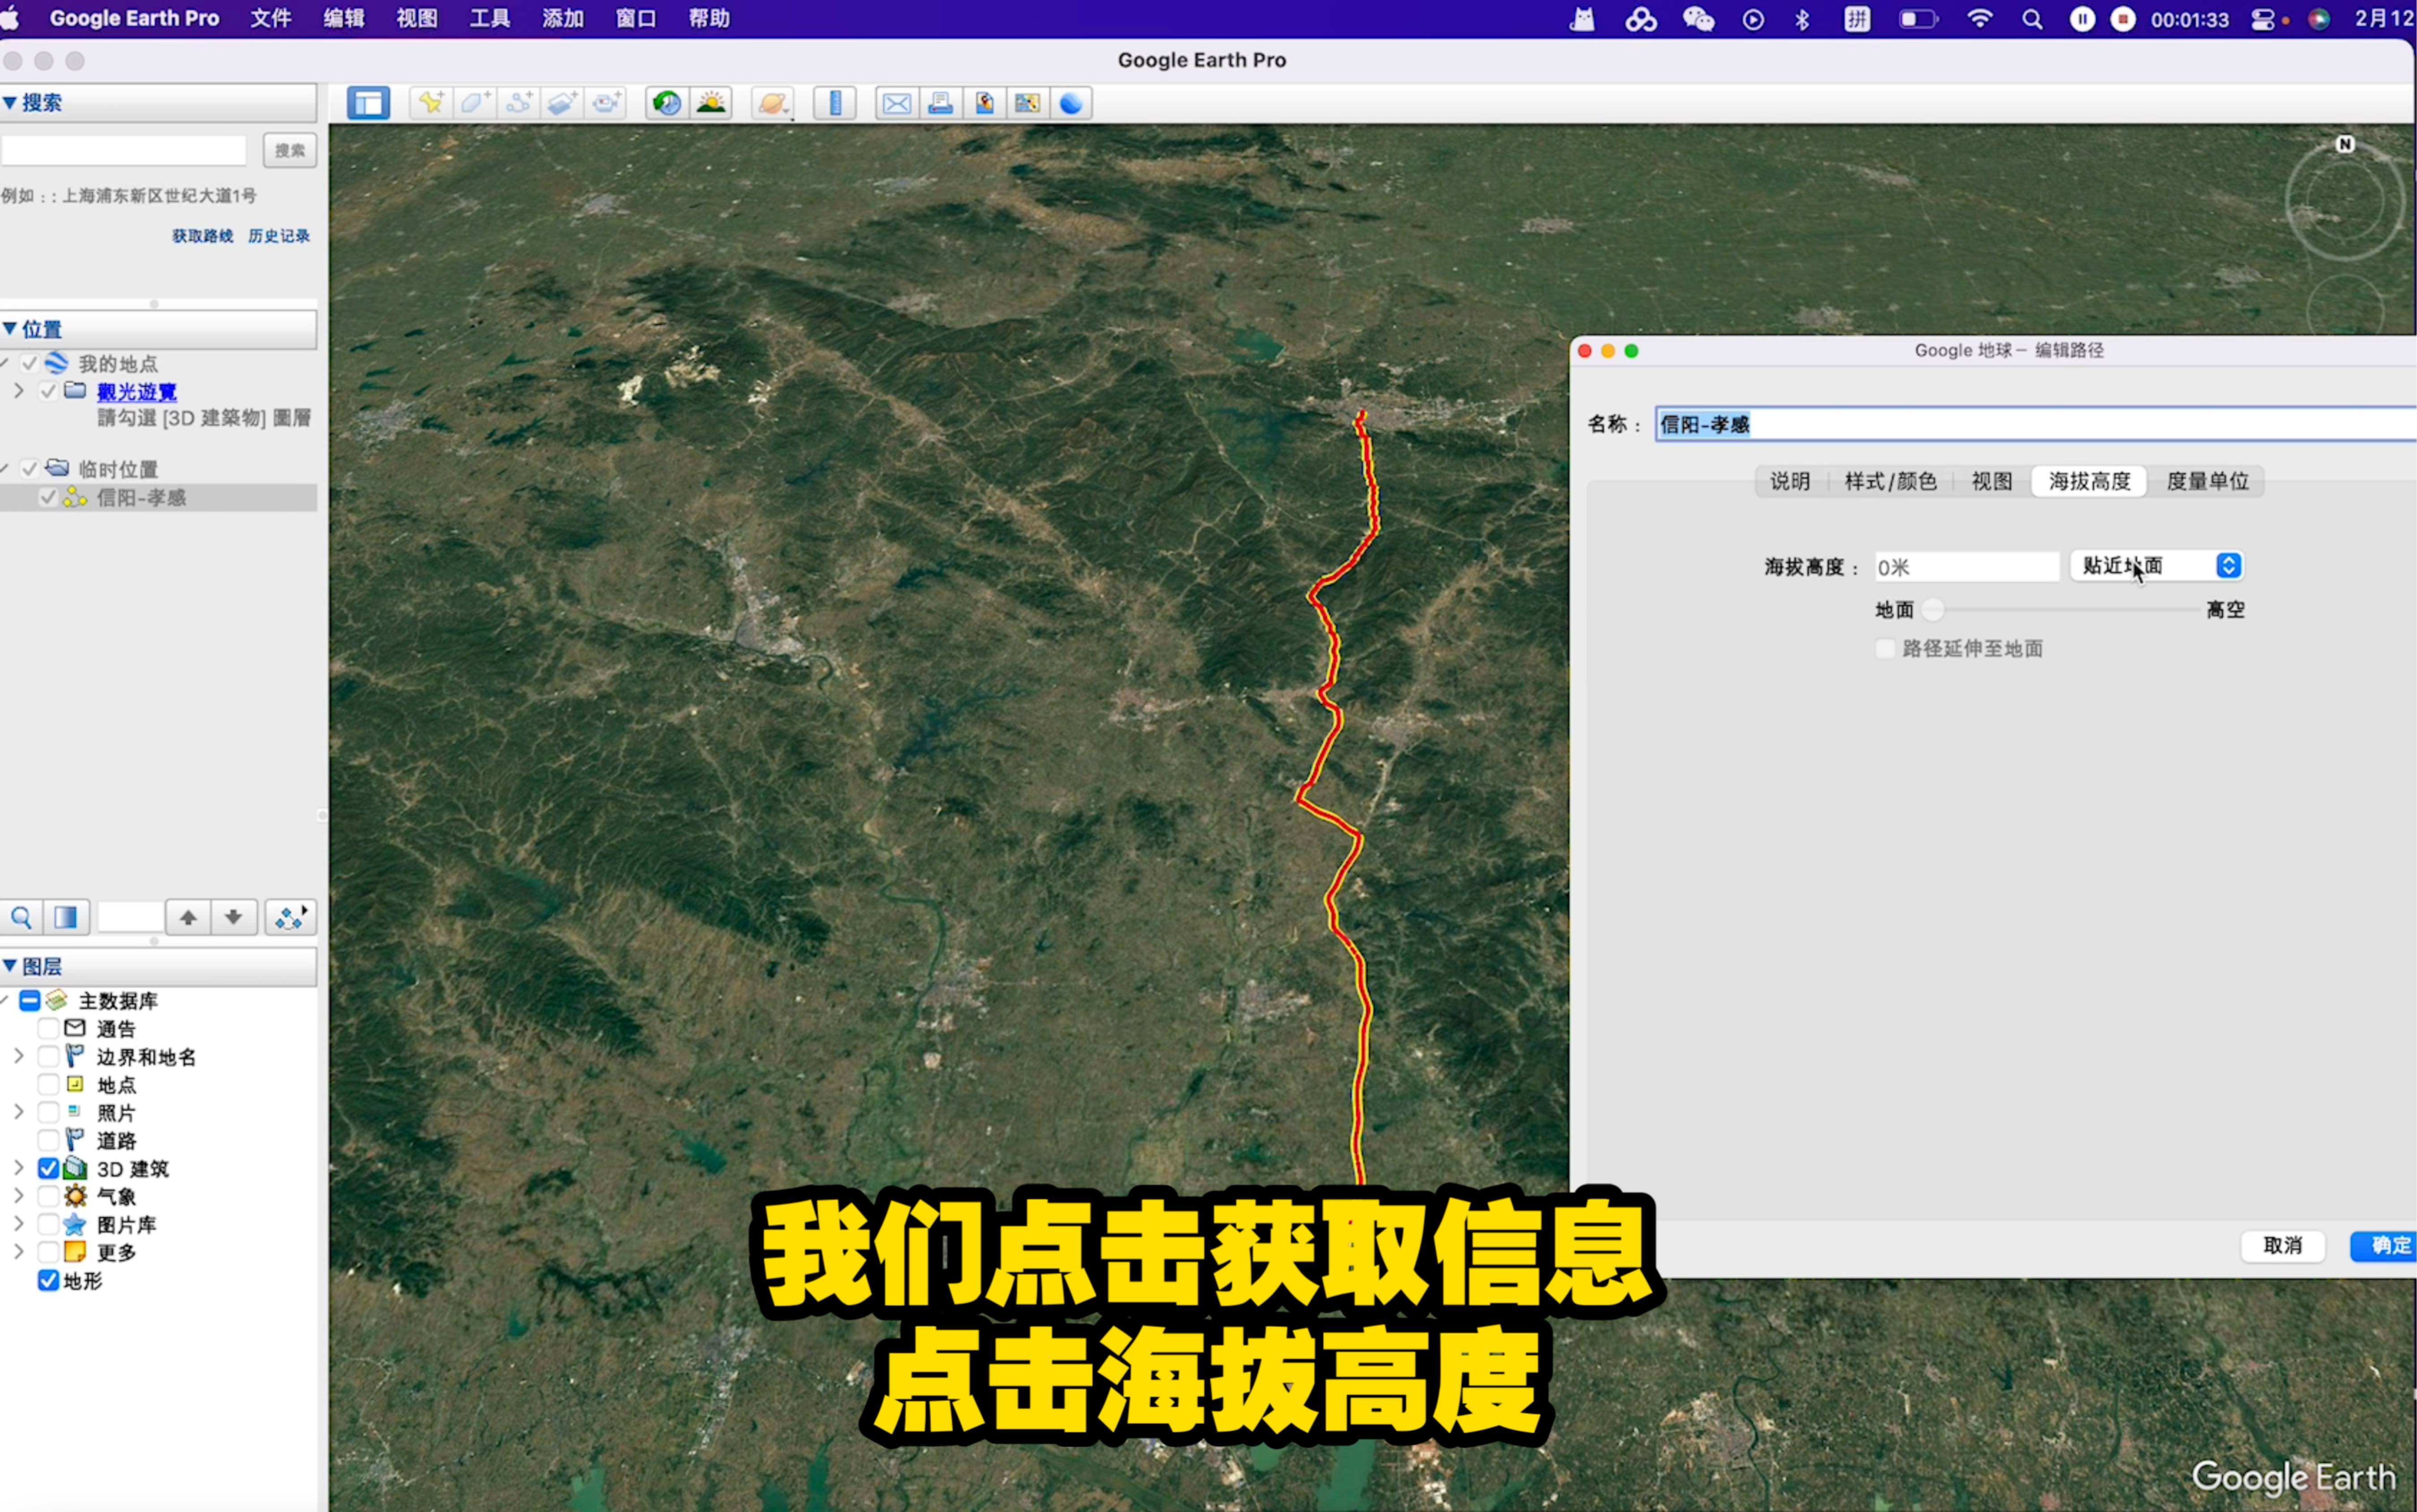Viewport: 2417px width, 1512px height.
Task: Open the 添加 menu
Action: 562,19
